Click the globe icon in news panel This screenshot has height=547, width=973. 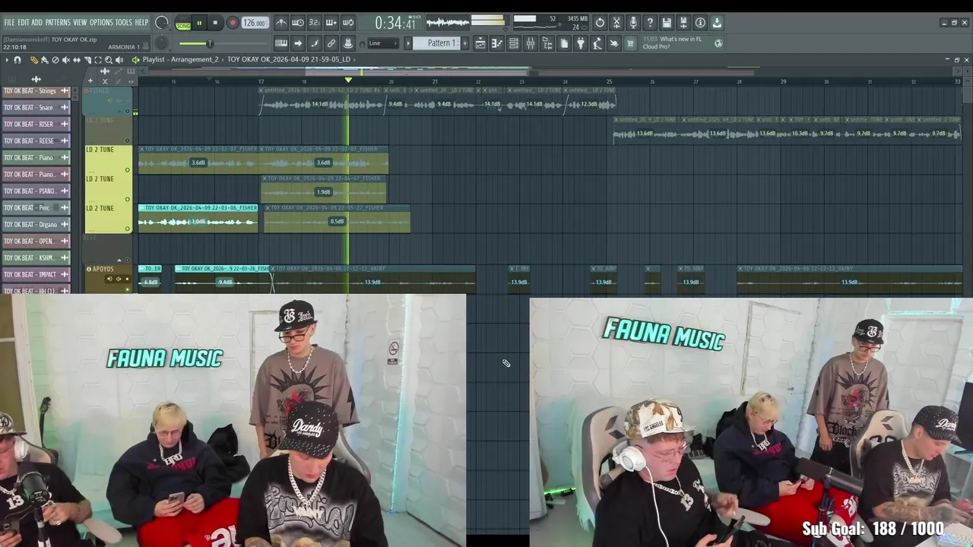click(718, 43)
